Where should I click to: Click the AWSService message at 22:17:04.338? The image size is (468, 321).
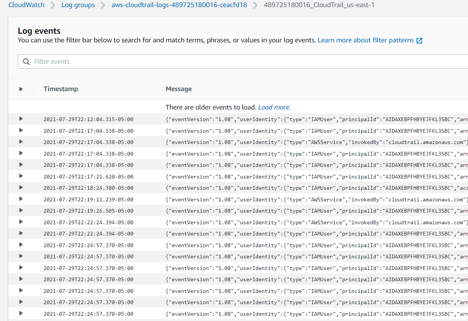(x=317, y=142)
